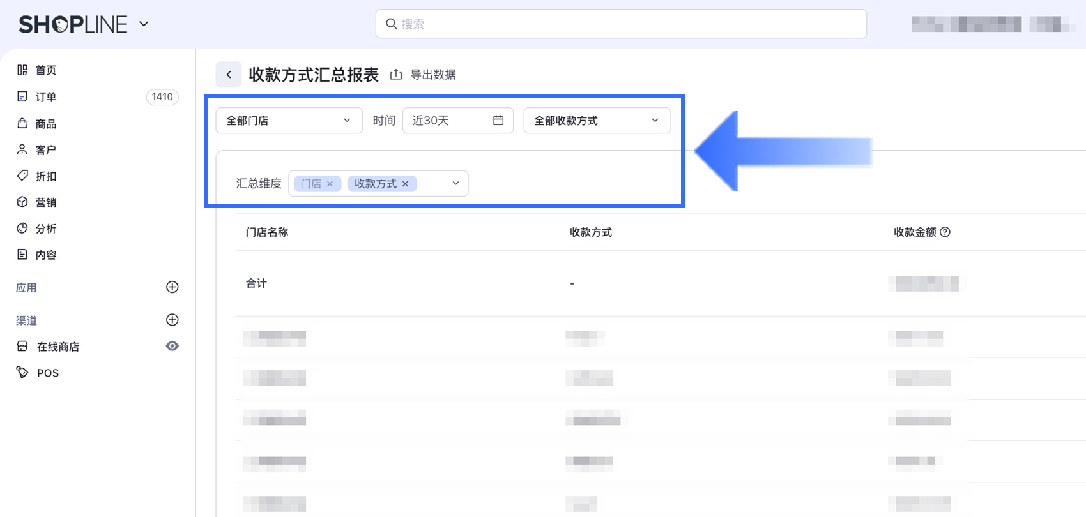Click the 渠道 section label
This screenshot has height=517, width=1086.
26,320
